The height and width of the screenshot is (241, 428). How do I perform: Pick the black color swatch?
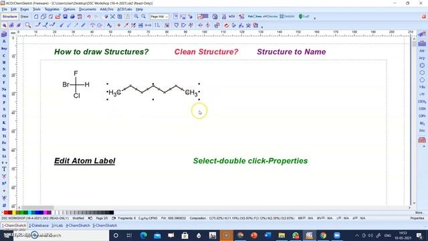coord(112,213)
